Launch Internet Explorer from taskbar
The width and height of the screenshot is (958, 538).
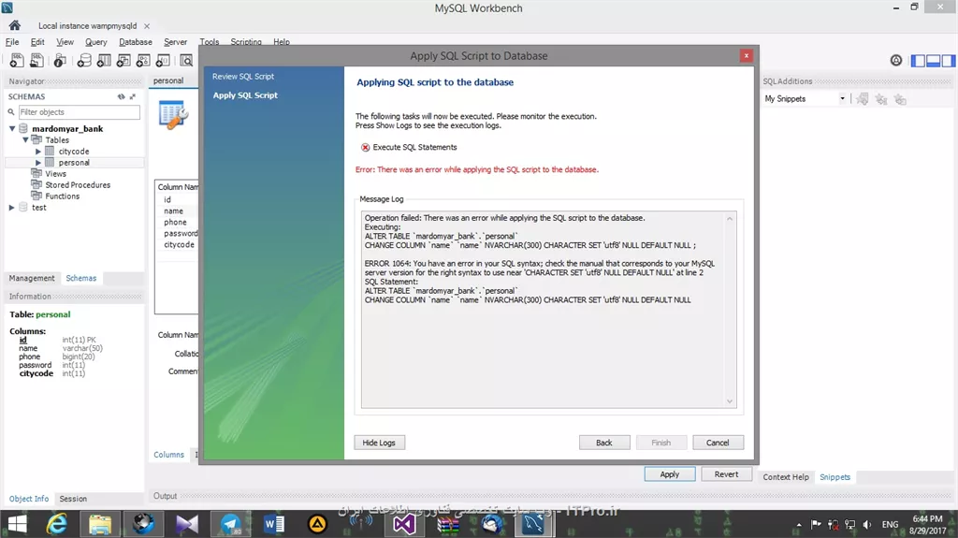pos(57,524)
